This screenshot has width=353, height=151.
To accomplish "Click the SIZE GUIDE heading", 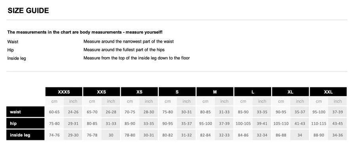I will (x=28, y=11).
